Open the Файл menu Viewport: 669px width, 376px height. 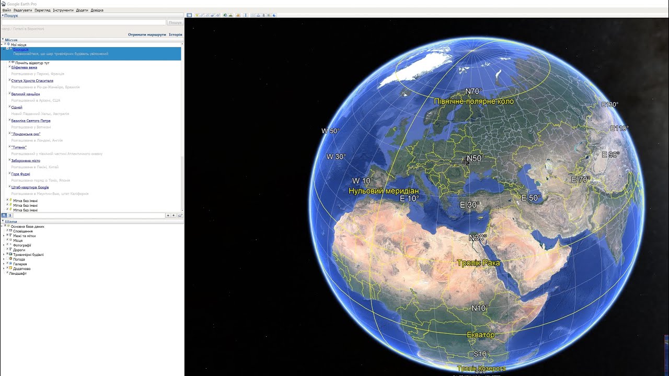coord(6,10)
